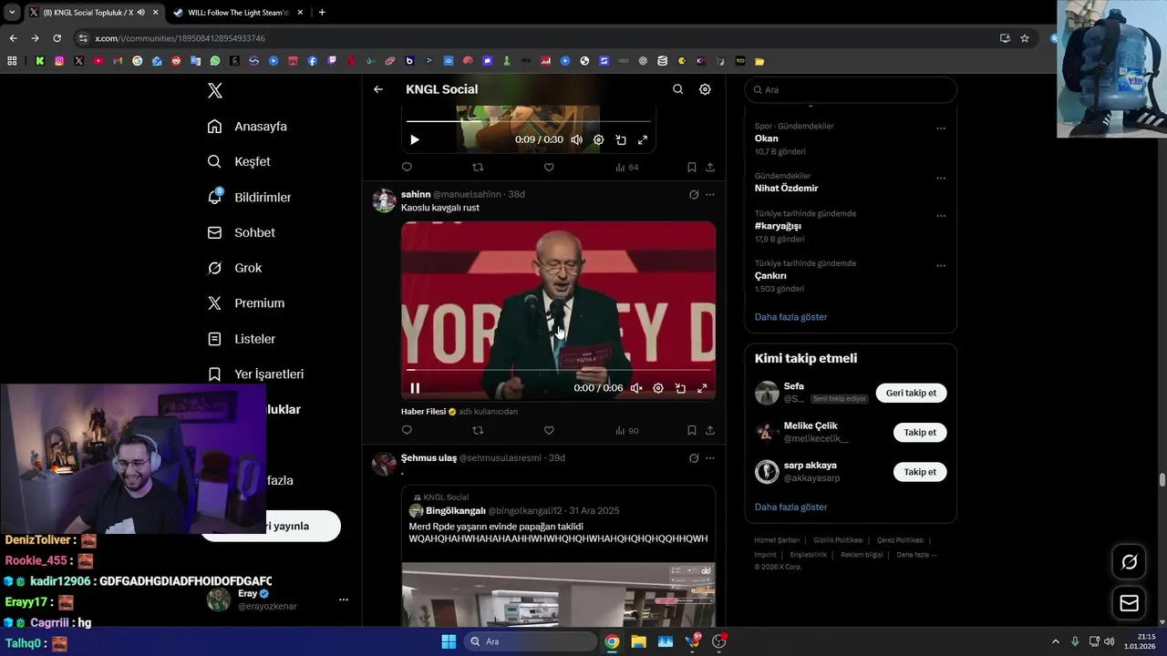Open the X logo home icon

pos(215,90)
